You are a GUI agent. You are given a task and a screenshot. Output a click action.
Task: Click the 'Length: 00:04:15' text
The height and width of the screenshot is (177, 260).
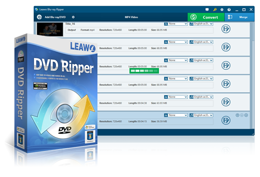click(137, 121)
